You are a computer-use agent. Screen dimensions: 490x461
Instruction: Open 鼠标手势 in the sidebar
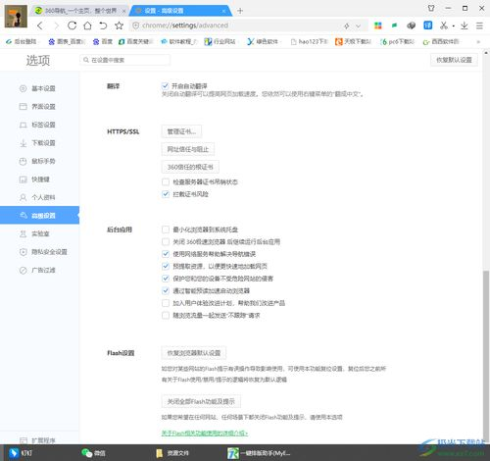[x=39, y=161]
